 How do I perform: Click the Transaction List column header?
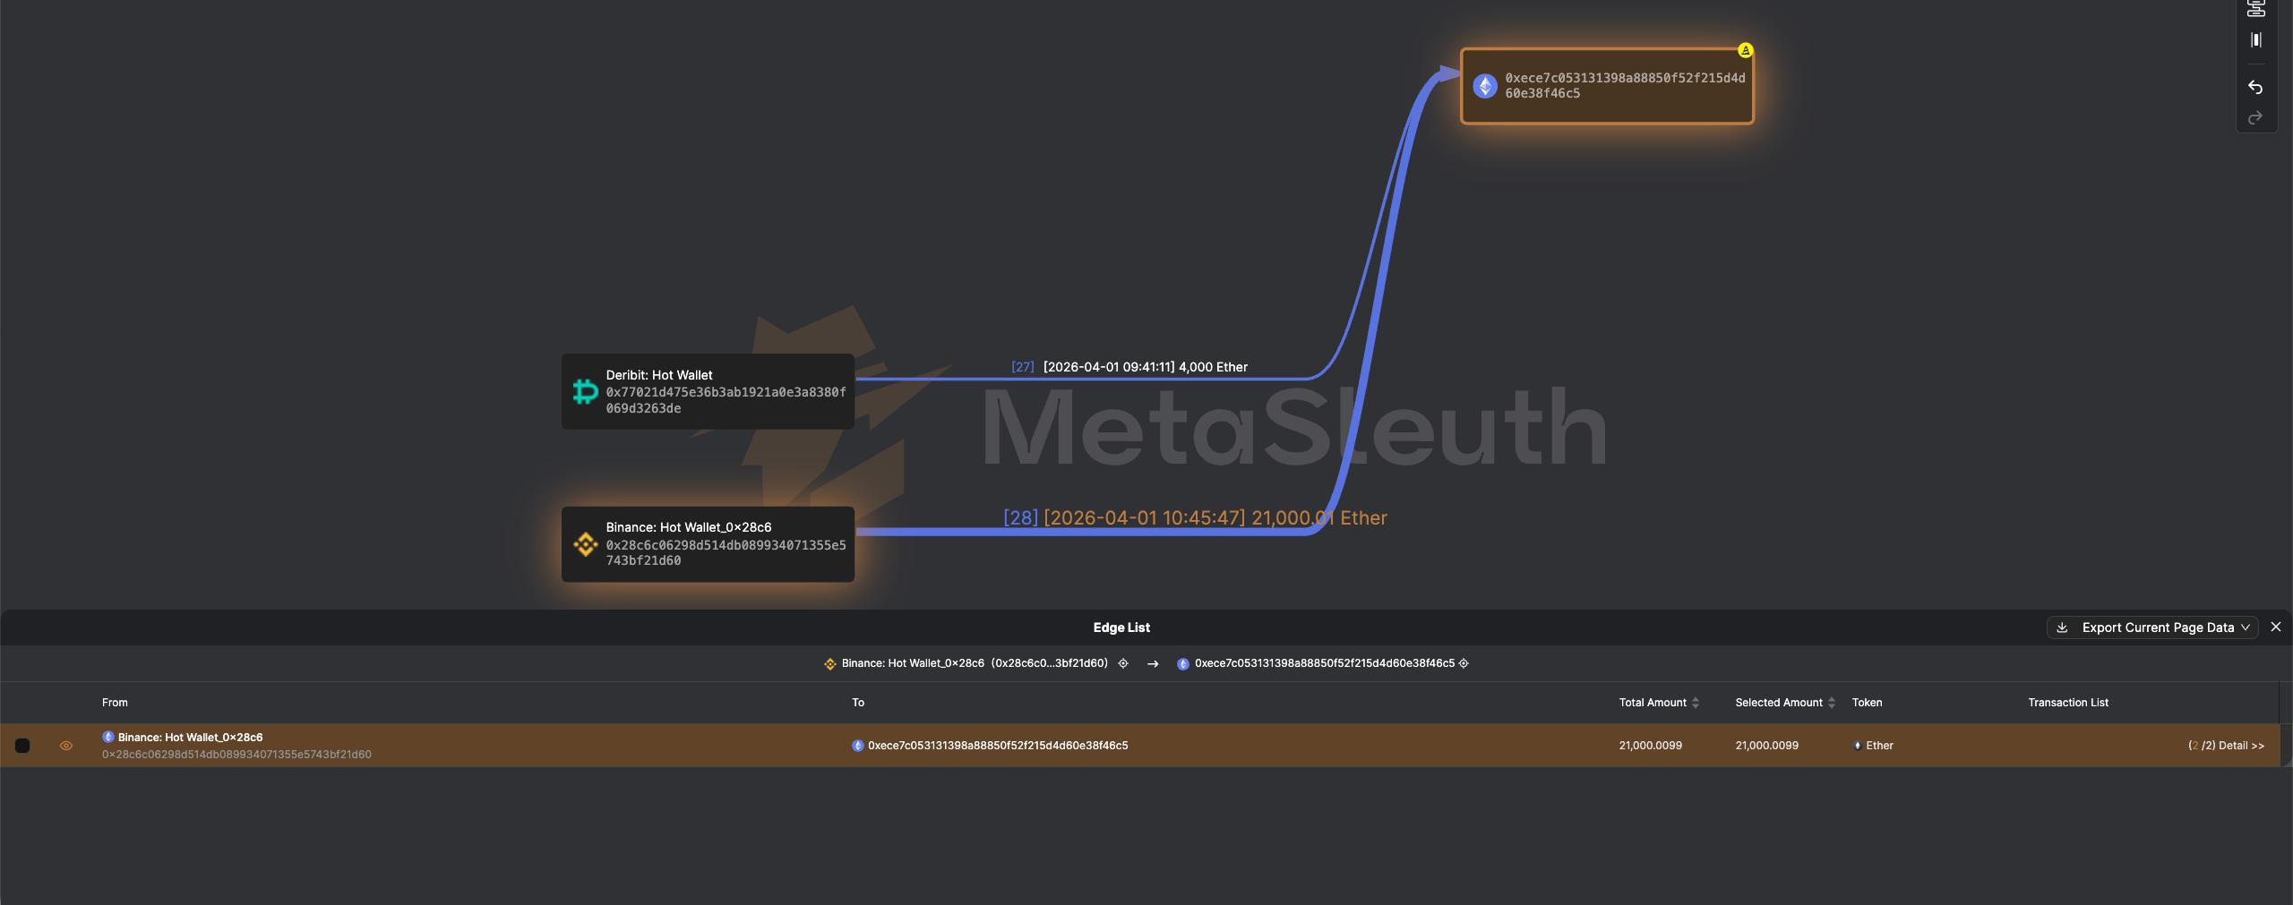point(2068,703)
